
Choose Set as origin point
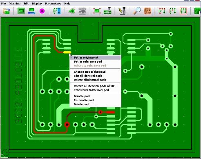[x=95, y=57]
